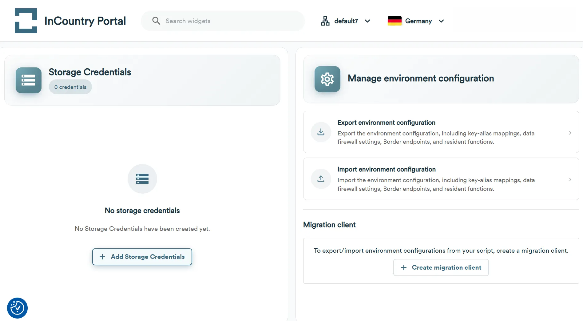
Task: Click the German flag icon
Action: [395, 21]
